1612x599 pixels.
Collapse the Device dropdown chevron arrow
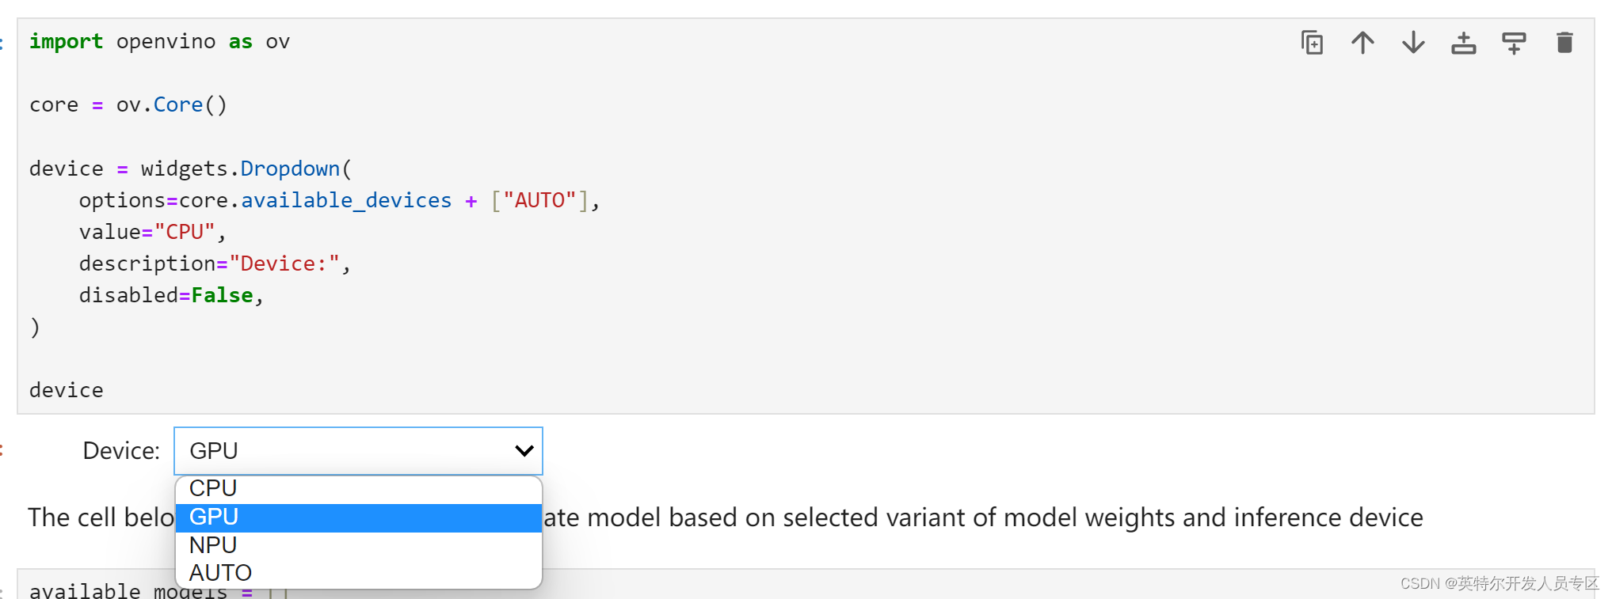point(524,451)
